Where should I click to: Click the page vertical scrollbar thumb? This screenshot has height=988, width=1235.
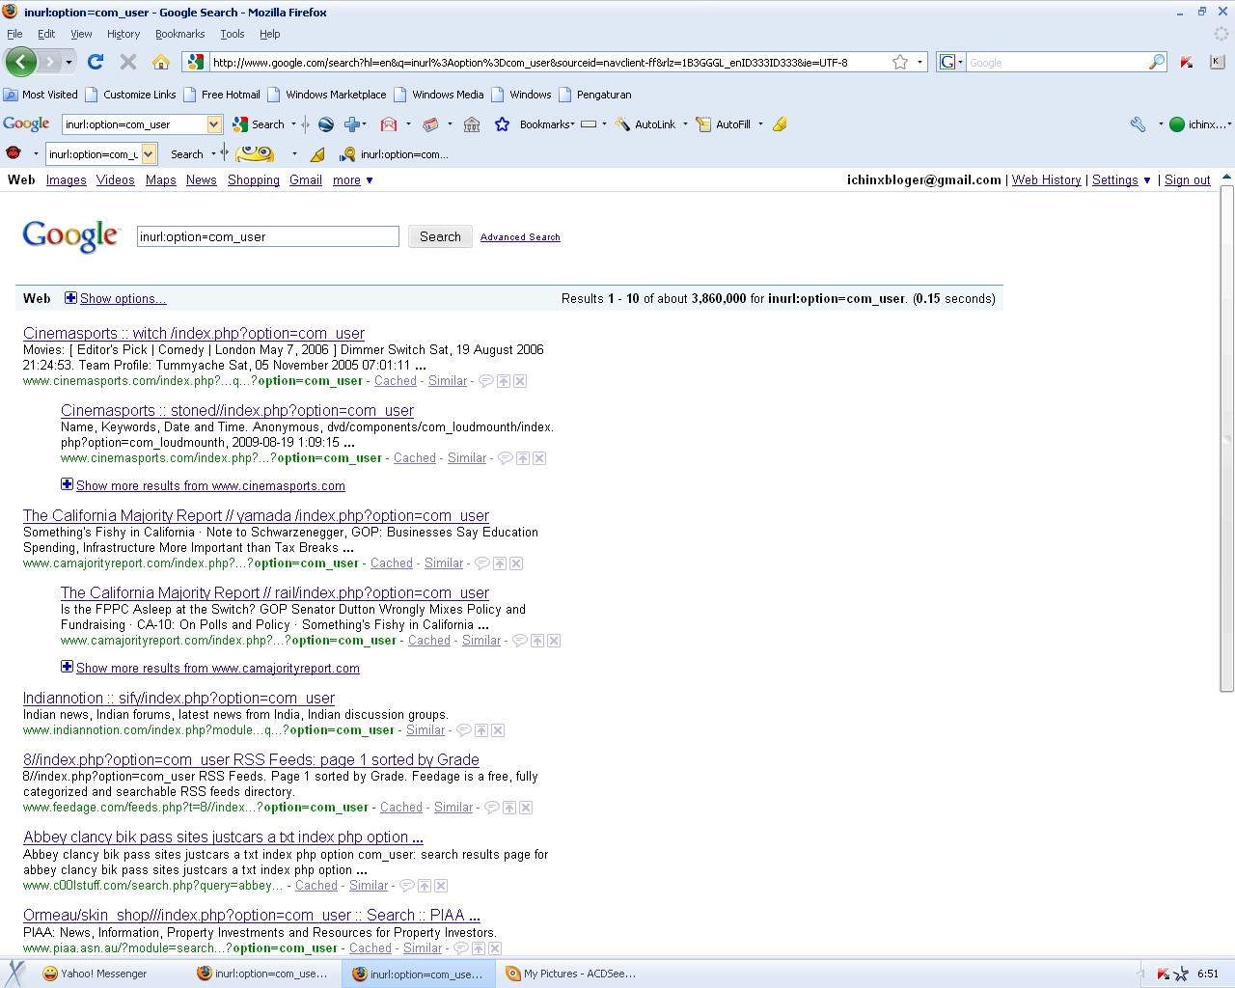point(1227,438)
